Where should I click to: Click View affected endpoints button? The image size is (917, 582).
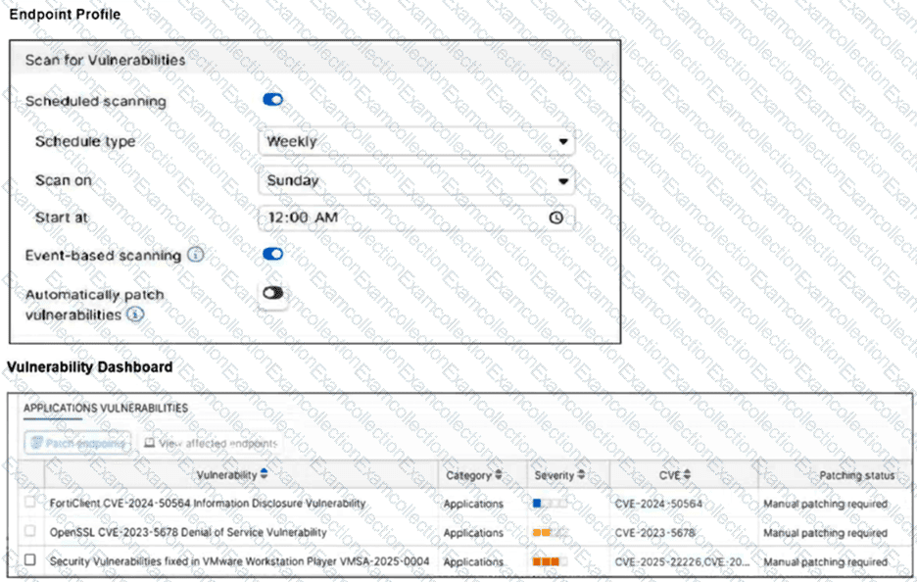(x=212, y=443)
